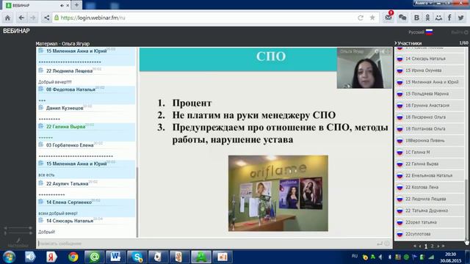Screen dimensions: 470x264
Task: Reload the page with the refresh icon
Action: 361,18
